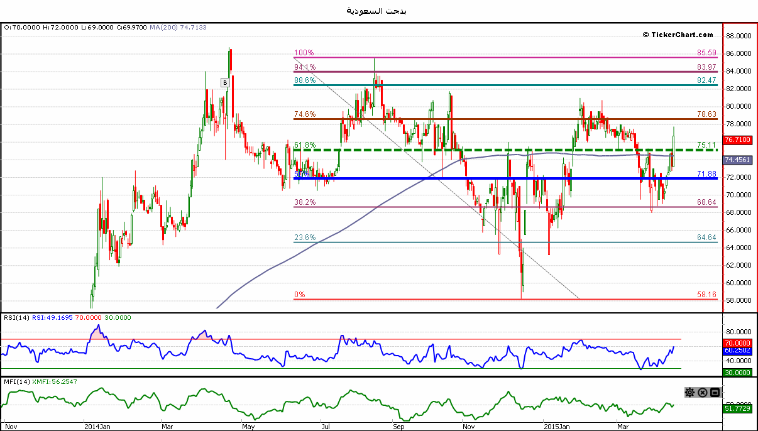Click the 2015Jan date axis label
Viewport: 758px width, 431px height.
coord(556,425)
